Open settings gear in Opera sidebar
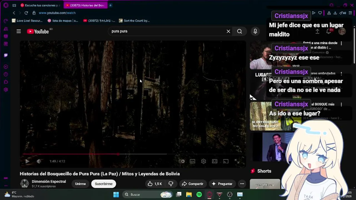Screen dimensions: 356x200 6,90
